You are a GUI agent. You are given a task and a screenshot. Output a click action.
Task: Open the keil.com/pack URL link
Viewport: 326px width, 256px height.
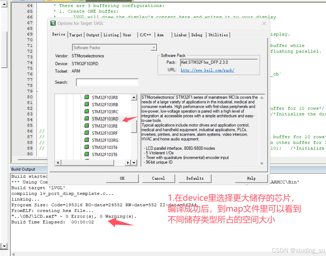coord(208,70)
